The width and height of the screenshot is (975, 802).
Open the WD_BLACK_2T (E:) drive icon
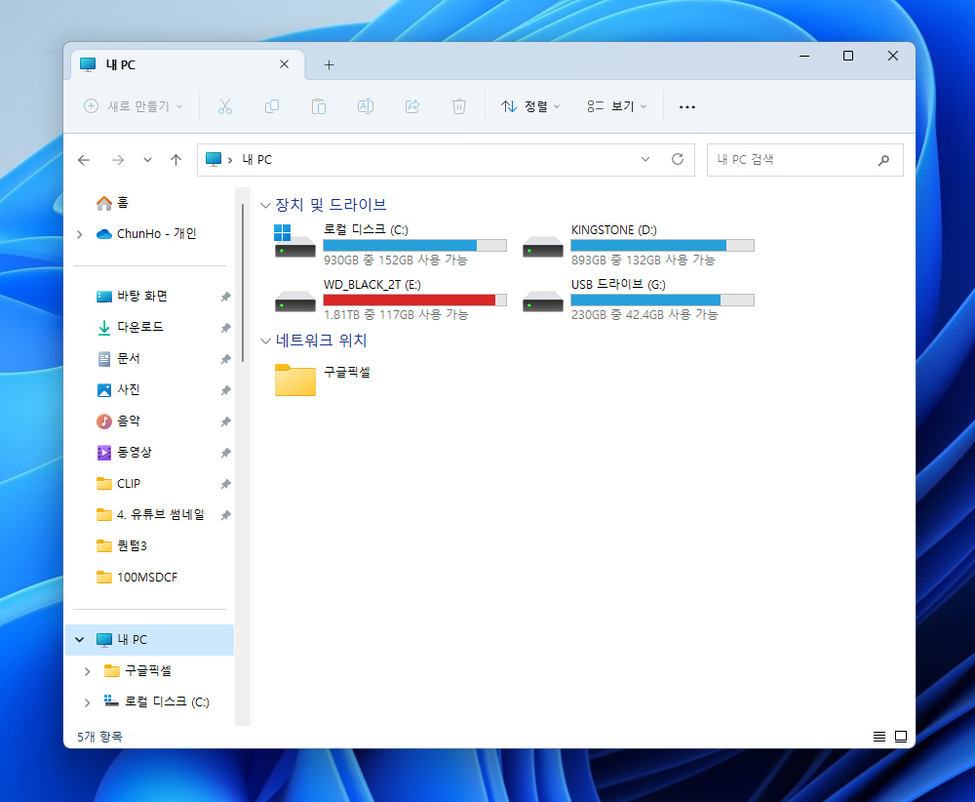tap(294, 301)
